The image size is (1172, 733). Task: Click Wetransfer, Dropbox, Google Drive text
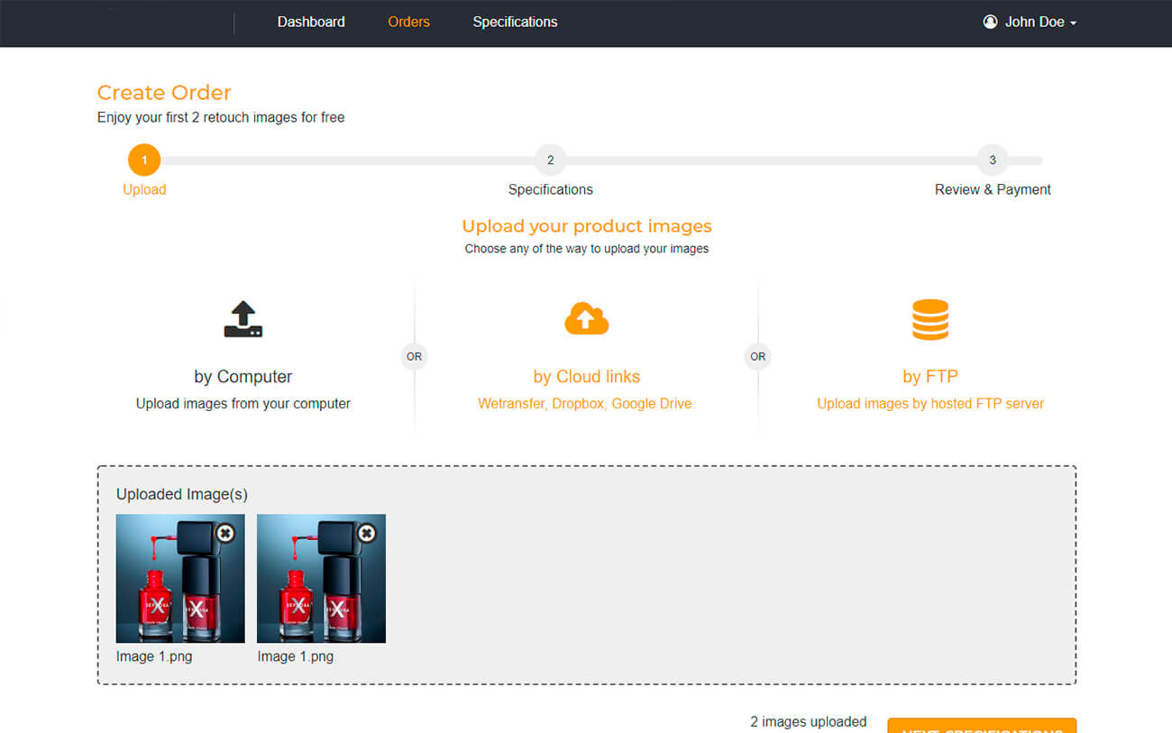(587, 404)
